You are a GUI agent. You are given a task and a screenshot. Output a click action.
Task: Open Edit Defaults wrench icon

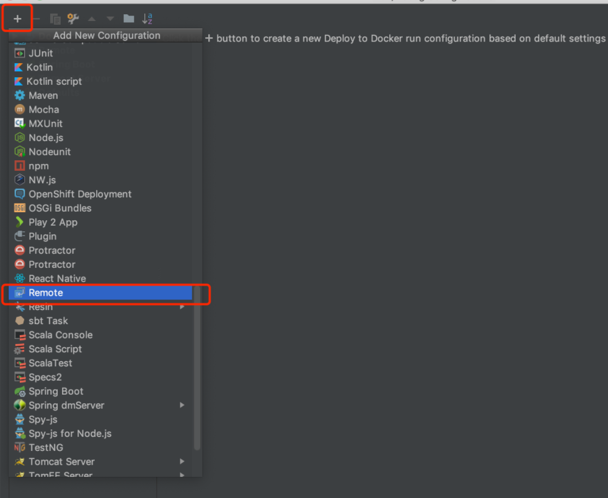[73, 18]
